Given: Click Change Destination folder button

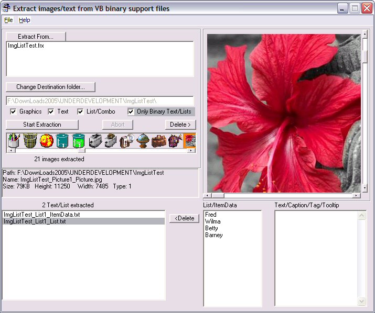Looking at the screenshot, I should click(x=50, y=87).
